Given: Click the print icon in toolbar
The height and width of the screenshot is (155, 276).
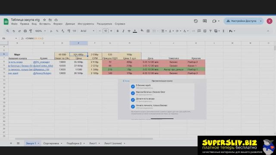Looking at the screenshot, I should pyautogui.click(x=25, y=31).
